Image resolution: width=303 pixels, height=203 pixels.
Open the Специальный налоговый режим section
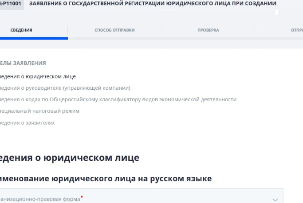point(40,111)
